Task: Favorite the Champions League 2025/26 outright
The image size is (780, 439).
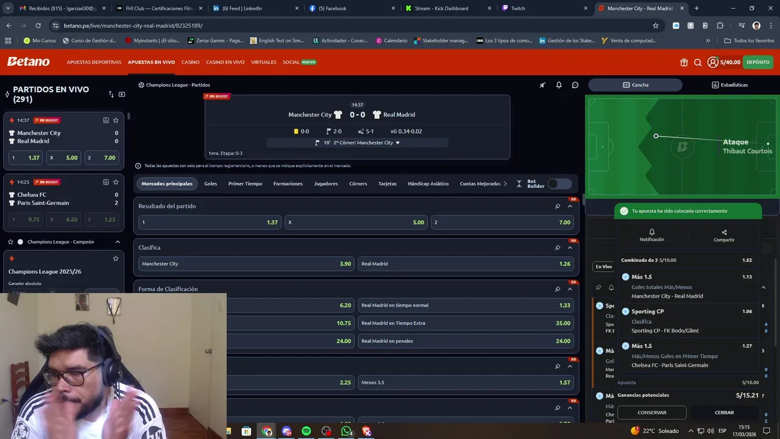Action: [116, 259]
